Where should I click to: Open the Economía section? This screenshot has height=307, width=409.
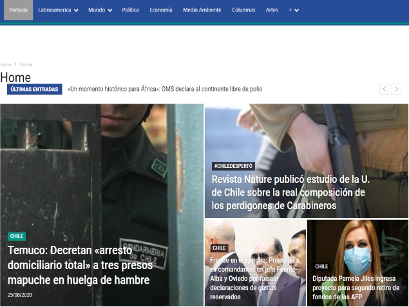[x=160, y=10]
